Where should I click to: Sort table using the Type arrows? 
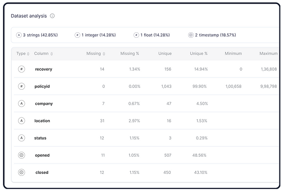28,53
